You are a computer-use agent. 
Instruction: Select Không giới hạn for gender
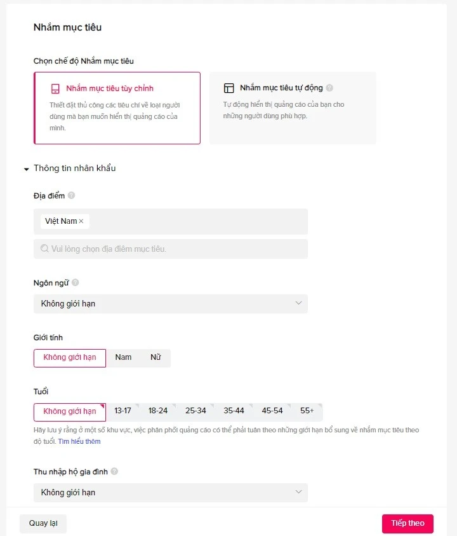70,357
